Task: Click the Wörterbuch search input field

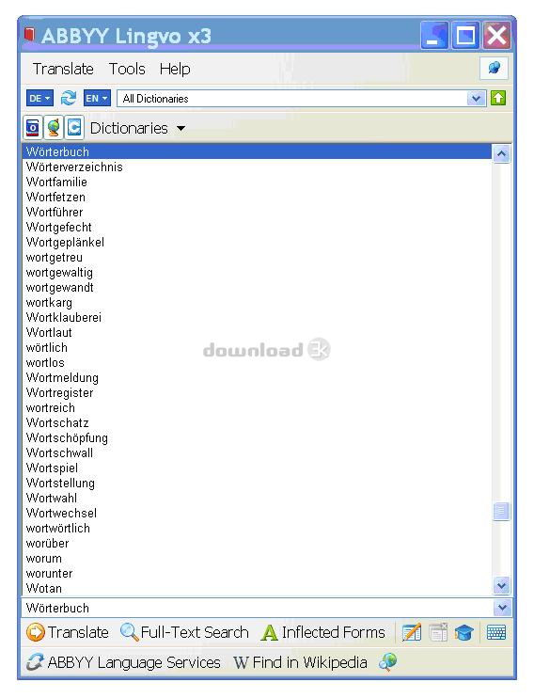Action: coord(258,608)
